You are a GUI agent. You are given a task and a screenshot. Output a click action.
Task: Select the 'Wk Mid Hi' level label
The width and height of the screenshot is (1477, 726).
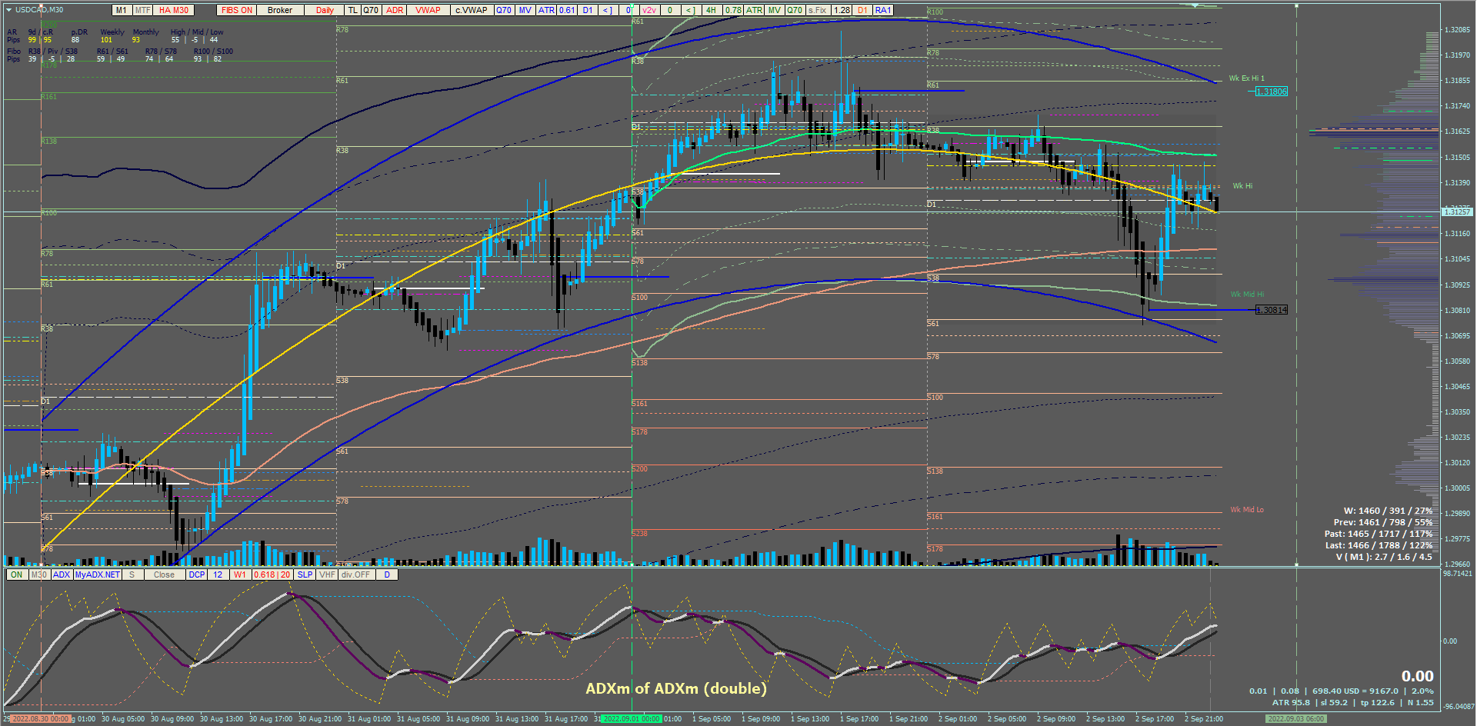tap(1247, 295)
